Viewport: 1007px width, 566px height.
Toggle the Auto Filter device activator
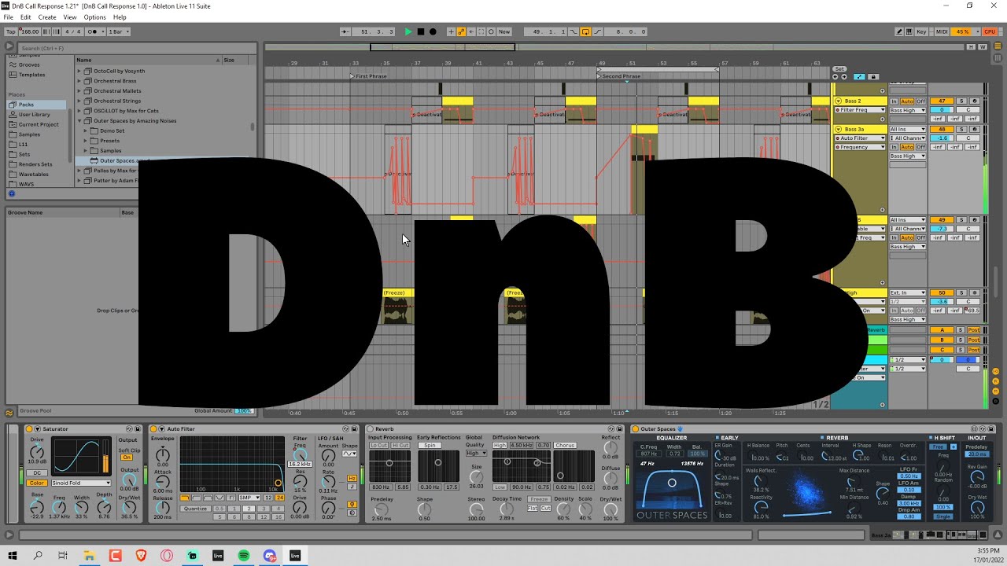[153, 429]
